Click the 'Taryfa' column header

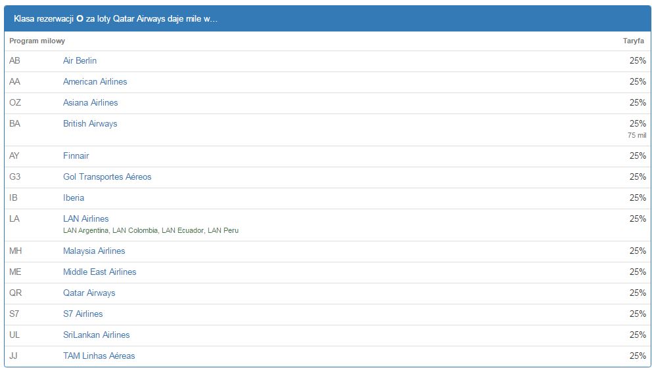pos(634,41)
